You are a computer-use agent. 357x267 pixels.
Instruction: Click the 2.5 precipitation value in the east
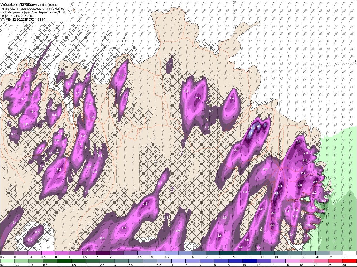tap(305, 161)
